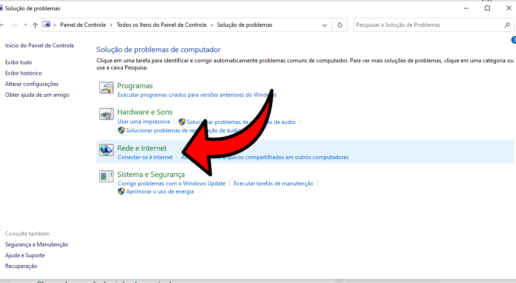Go to Painel de Controle breadcrumb
The height and width of the screenshot is (283, 516).
[83, 25]
